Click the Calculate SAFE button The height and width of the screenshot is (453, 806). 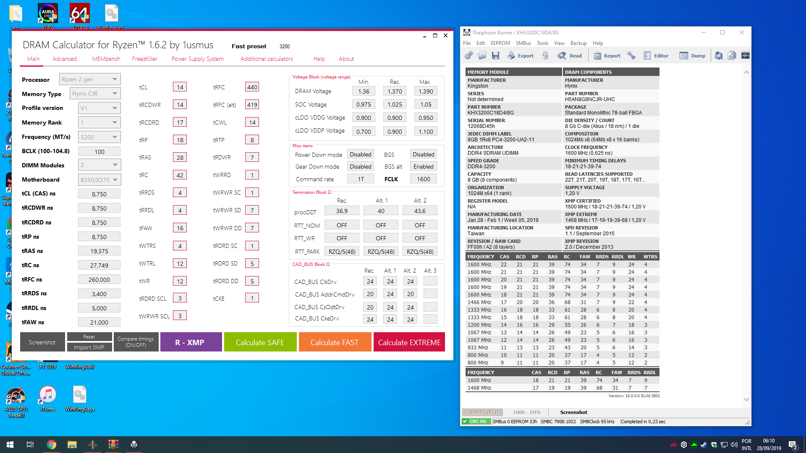tap(260, 342)
